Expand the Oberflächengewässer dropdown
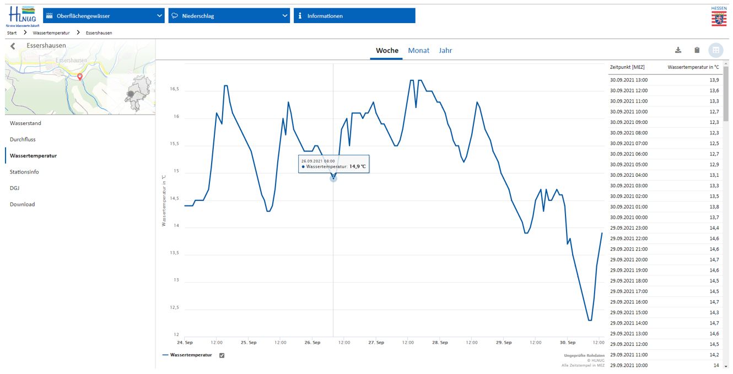The width and height of the screenshot is (733, 374). (104, 16)
